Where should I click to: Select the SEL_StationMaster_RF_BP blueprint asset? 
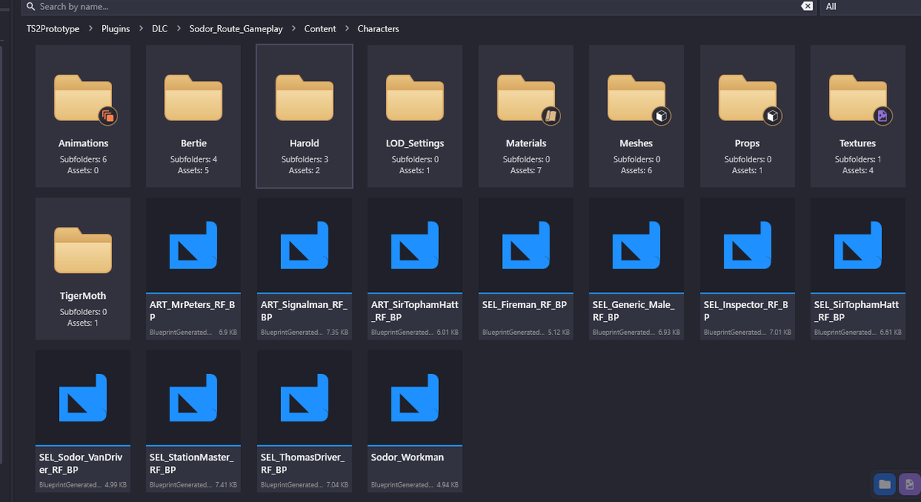coord(193,422)
